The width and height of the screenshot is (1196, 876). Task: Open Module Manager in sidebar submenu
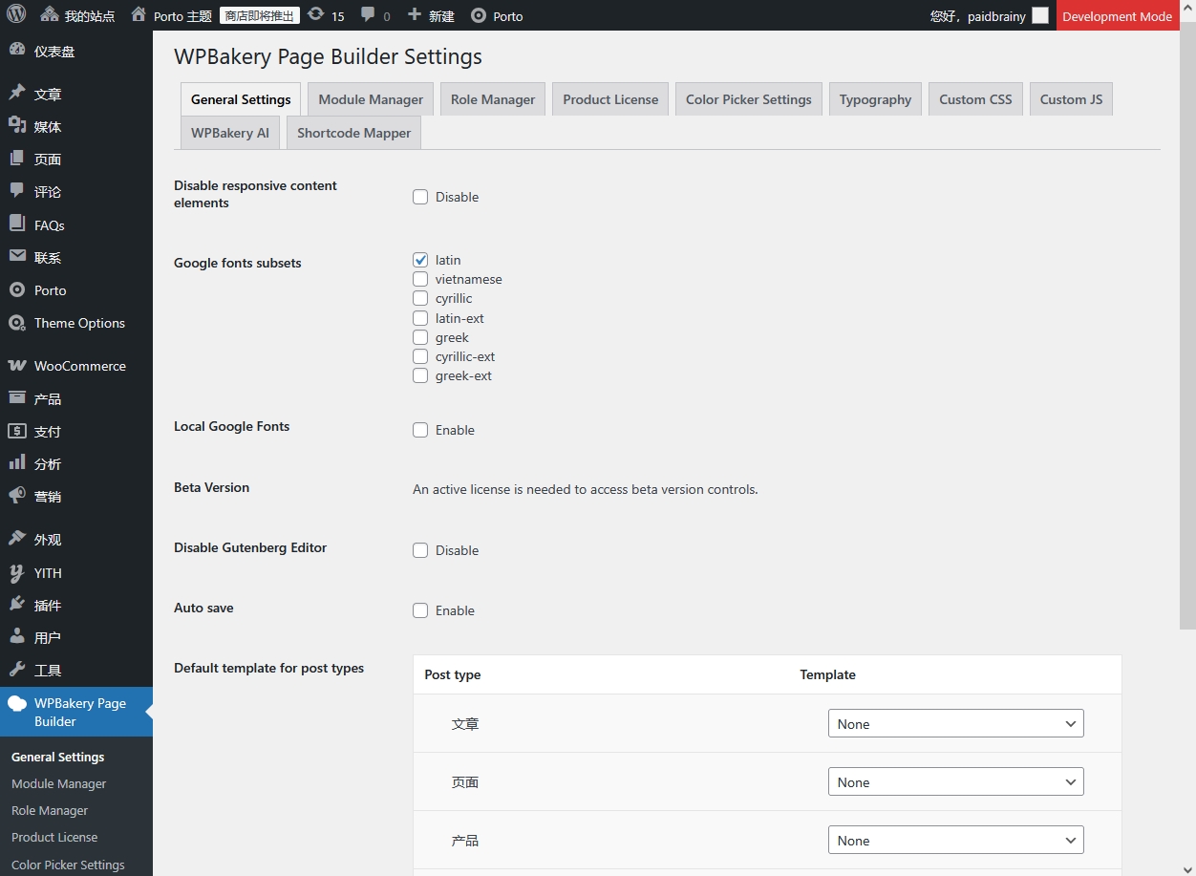click(x=59, y=783)
